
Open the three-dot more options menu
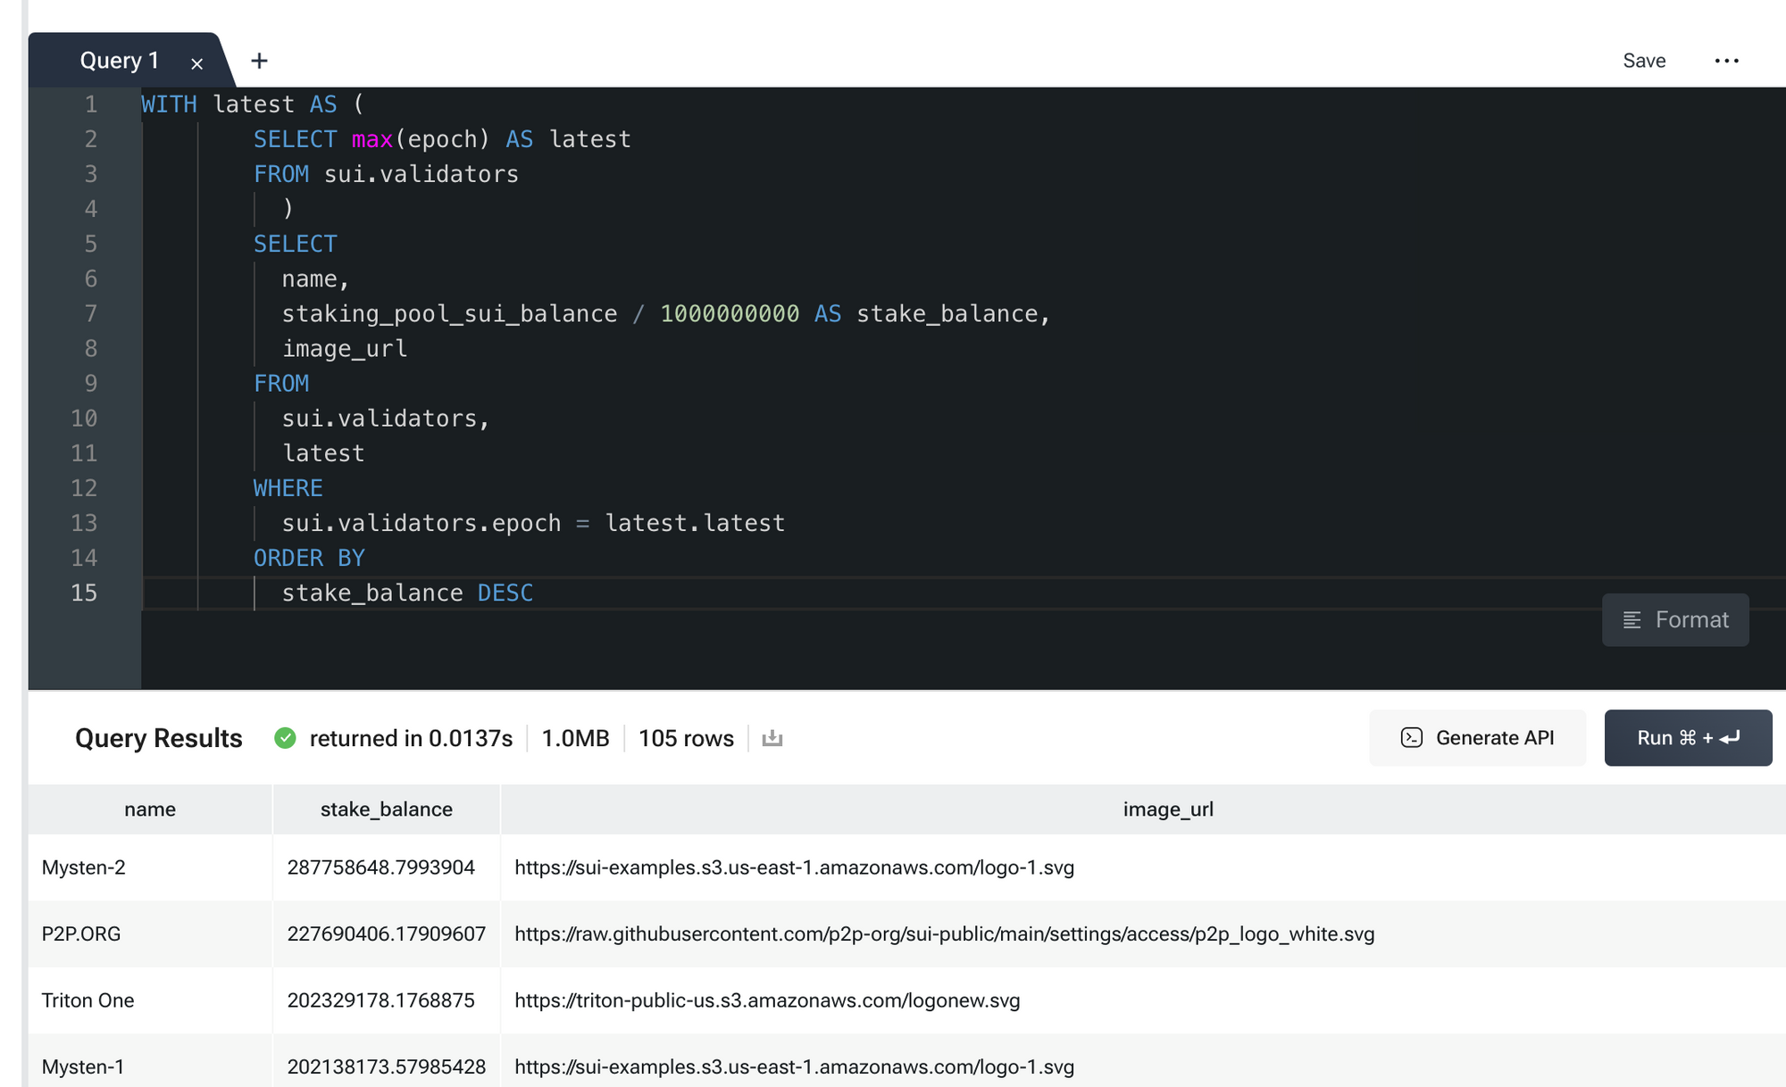[x=1726, y=61]
